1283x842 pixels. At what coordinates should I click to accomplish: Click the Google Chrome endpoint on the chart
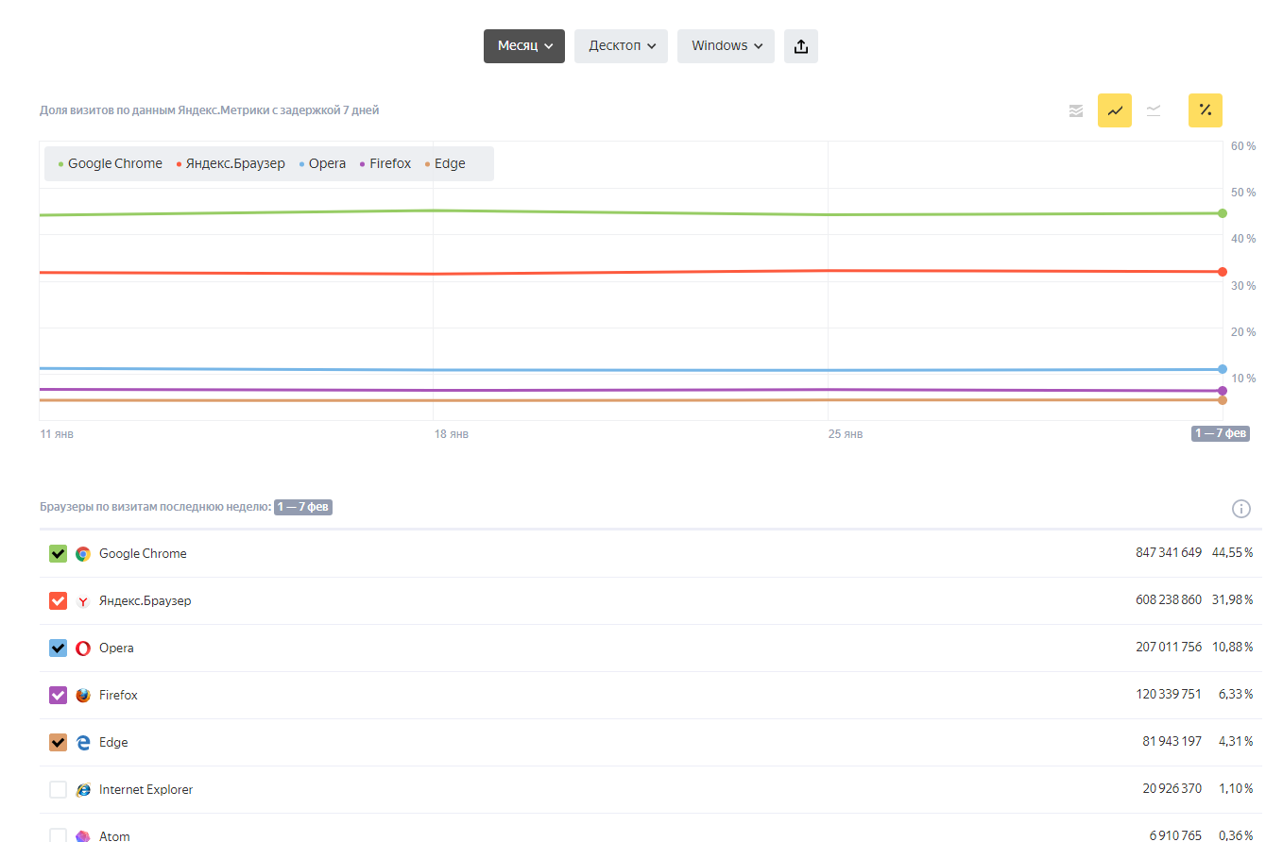[x=1223, y=213]
